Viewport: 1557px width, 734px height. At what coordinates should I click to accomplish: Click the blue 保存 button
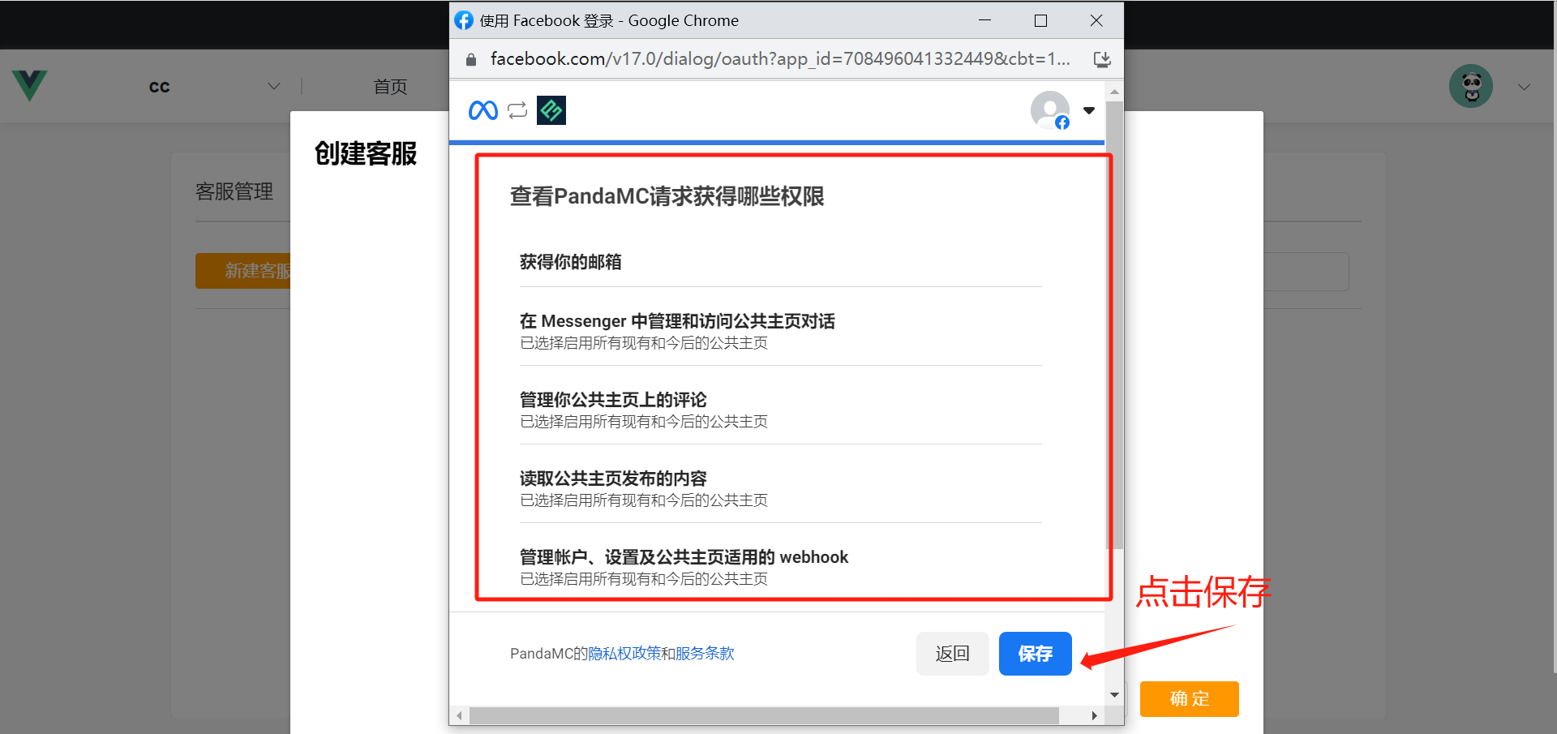1035,654
